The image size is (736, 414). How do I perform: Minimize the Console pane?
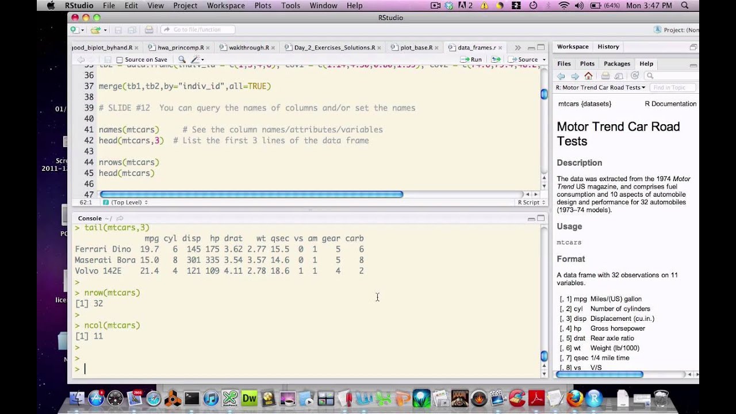click(531, 218)
